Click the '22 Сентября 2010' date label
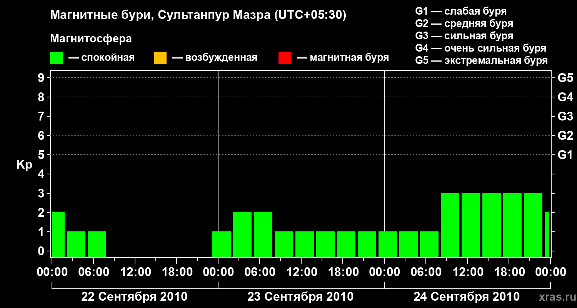Image resolution: width=577 pixels, height=308 pixels. (x=134, y=297)
